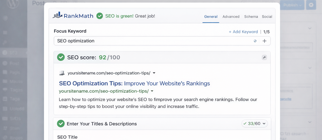Click the 'Focus Keyword' label

click(70, 31)
